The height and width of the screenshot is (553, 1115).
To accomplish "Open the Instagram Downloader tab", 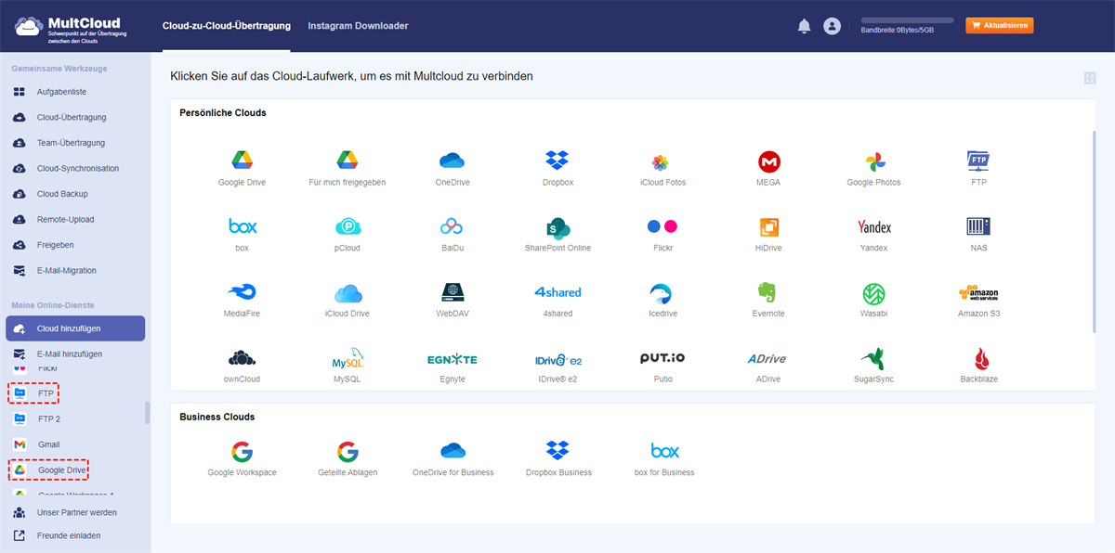I will click(358, 26).
